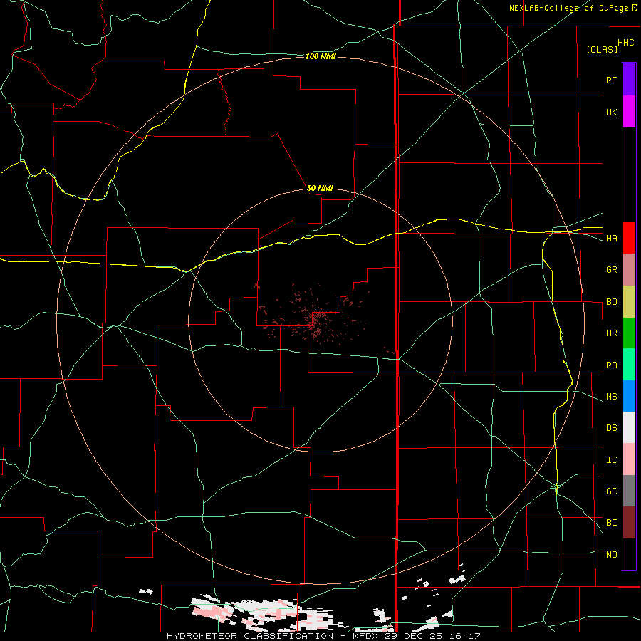Click the BD legend label
This screenshot has height=641, width=641.
[x=611, y=302]
